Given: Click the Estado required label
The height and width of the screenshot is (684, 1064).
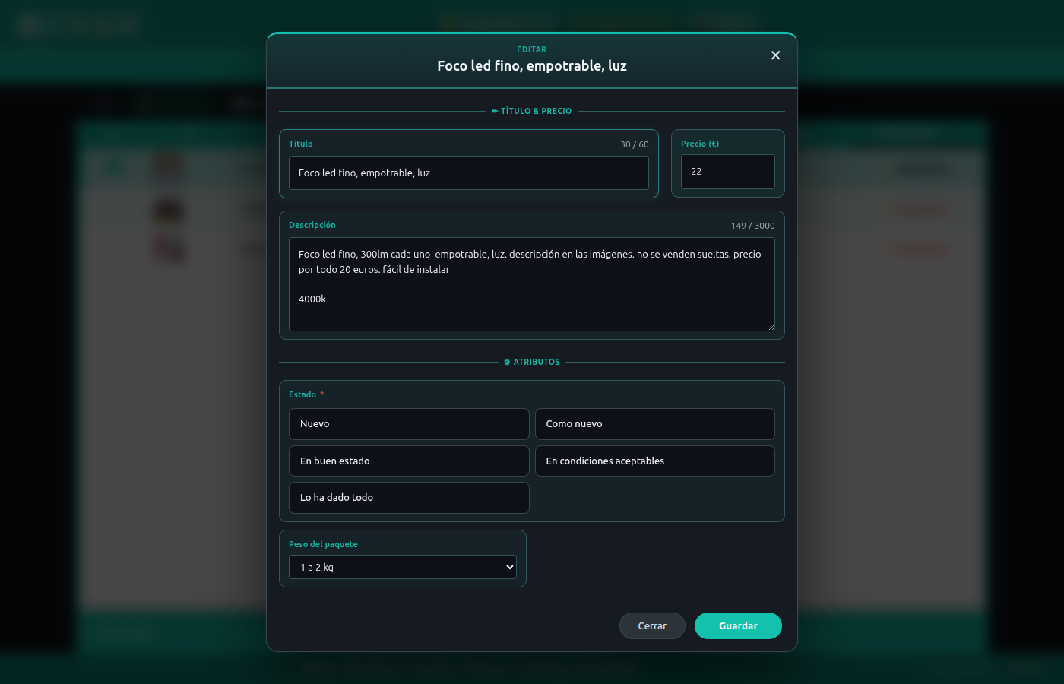Looking at the screenshot, I should click(306, 394).
